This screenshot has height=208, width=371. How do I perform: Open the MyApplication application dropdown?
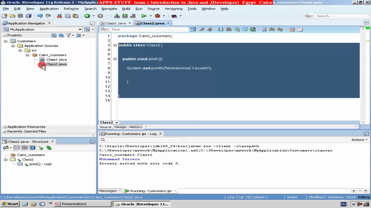pos(80,29)
